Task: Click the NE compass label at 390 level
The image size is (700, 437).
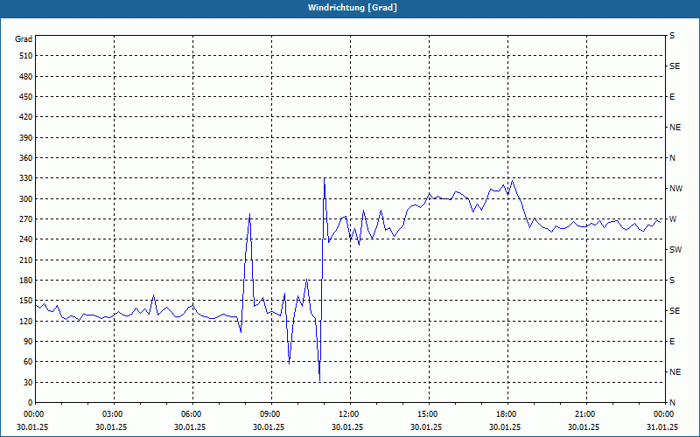Action: coord(675,128)
